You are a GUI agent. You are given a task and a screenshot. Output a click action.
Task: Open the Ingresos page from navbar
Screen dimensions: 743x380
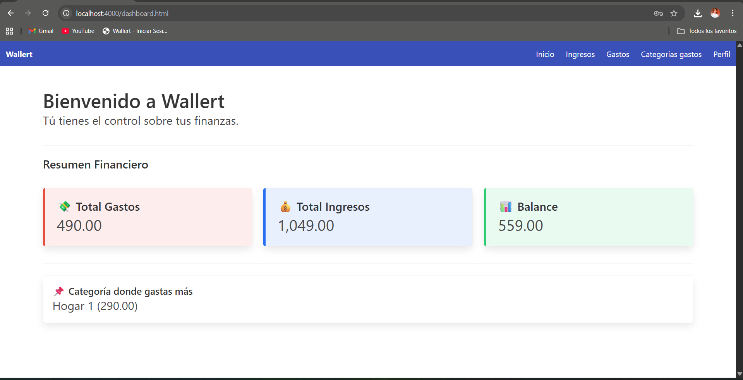(580, 54)
